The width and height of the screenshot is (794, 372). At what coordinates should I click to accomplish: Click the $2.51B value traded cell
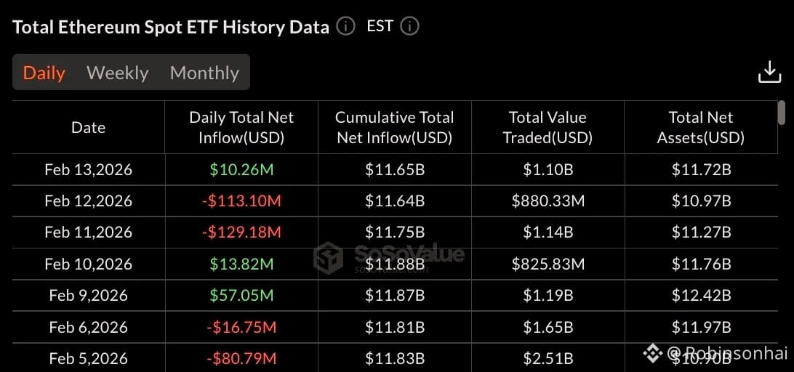point(548,359)
